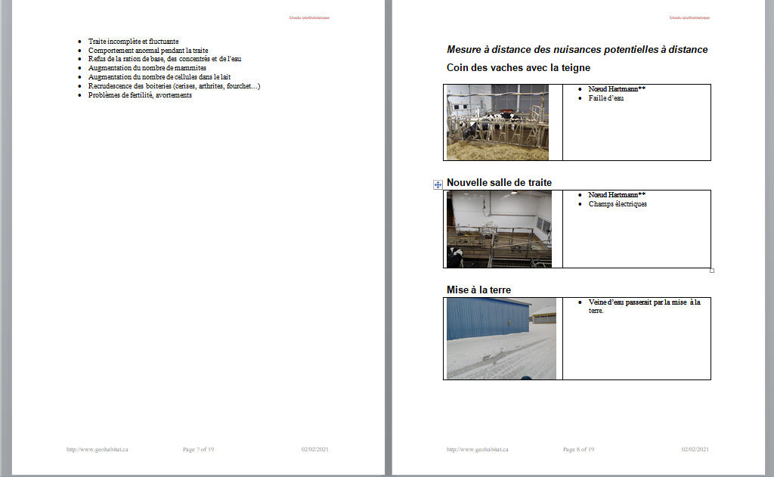774x477 pixels.
Task: Place cursor in 'Mesure à distance des nuisances' title
Action: point(577,50)
